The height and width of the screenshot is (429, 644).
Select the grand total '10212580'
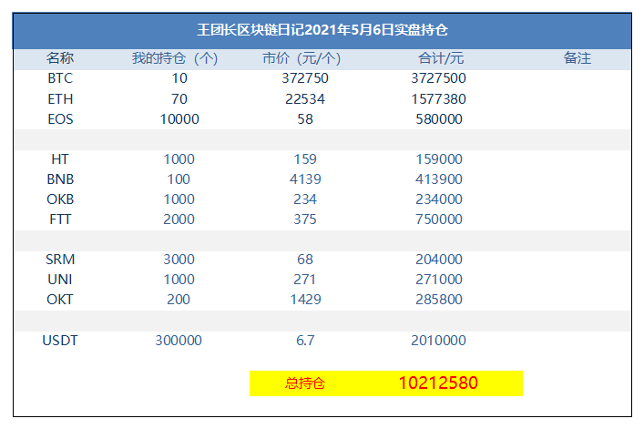pyautogui.click(x=438, y=383)
